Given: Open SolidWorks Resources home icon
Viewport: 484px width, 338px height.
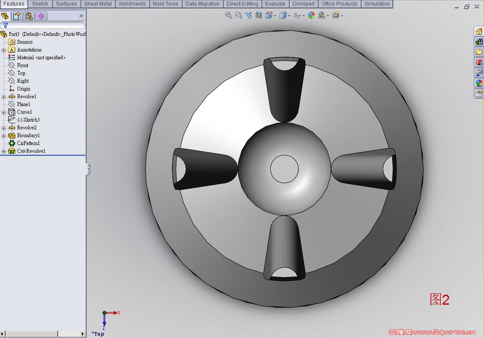Looking at the screenshot, I should click(479, 32).
